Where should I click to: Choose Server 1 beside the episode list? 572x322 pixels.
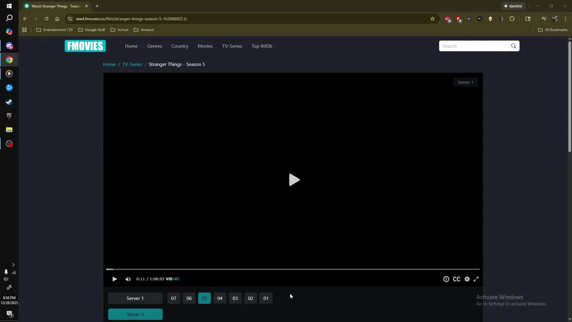pos(135,298)
